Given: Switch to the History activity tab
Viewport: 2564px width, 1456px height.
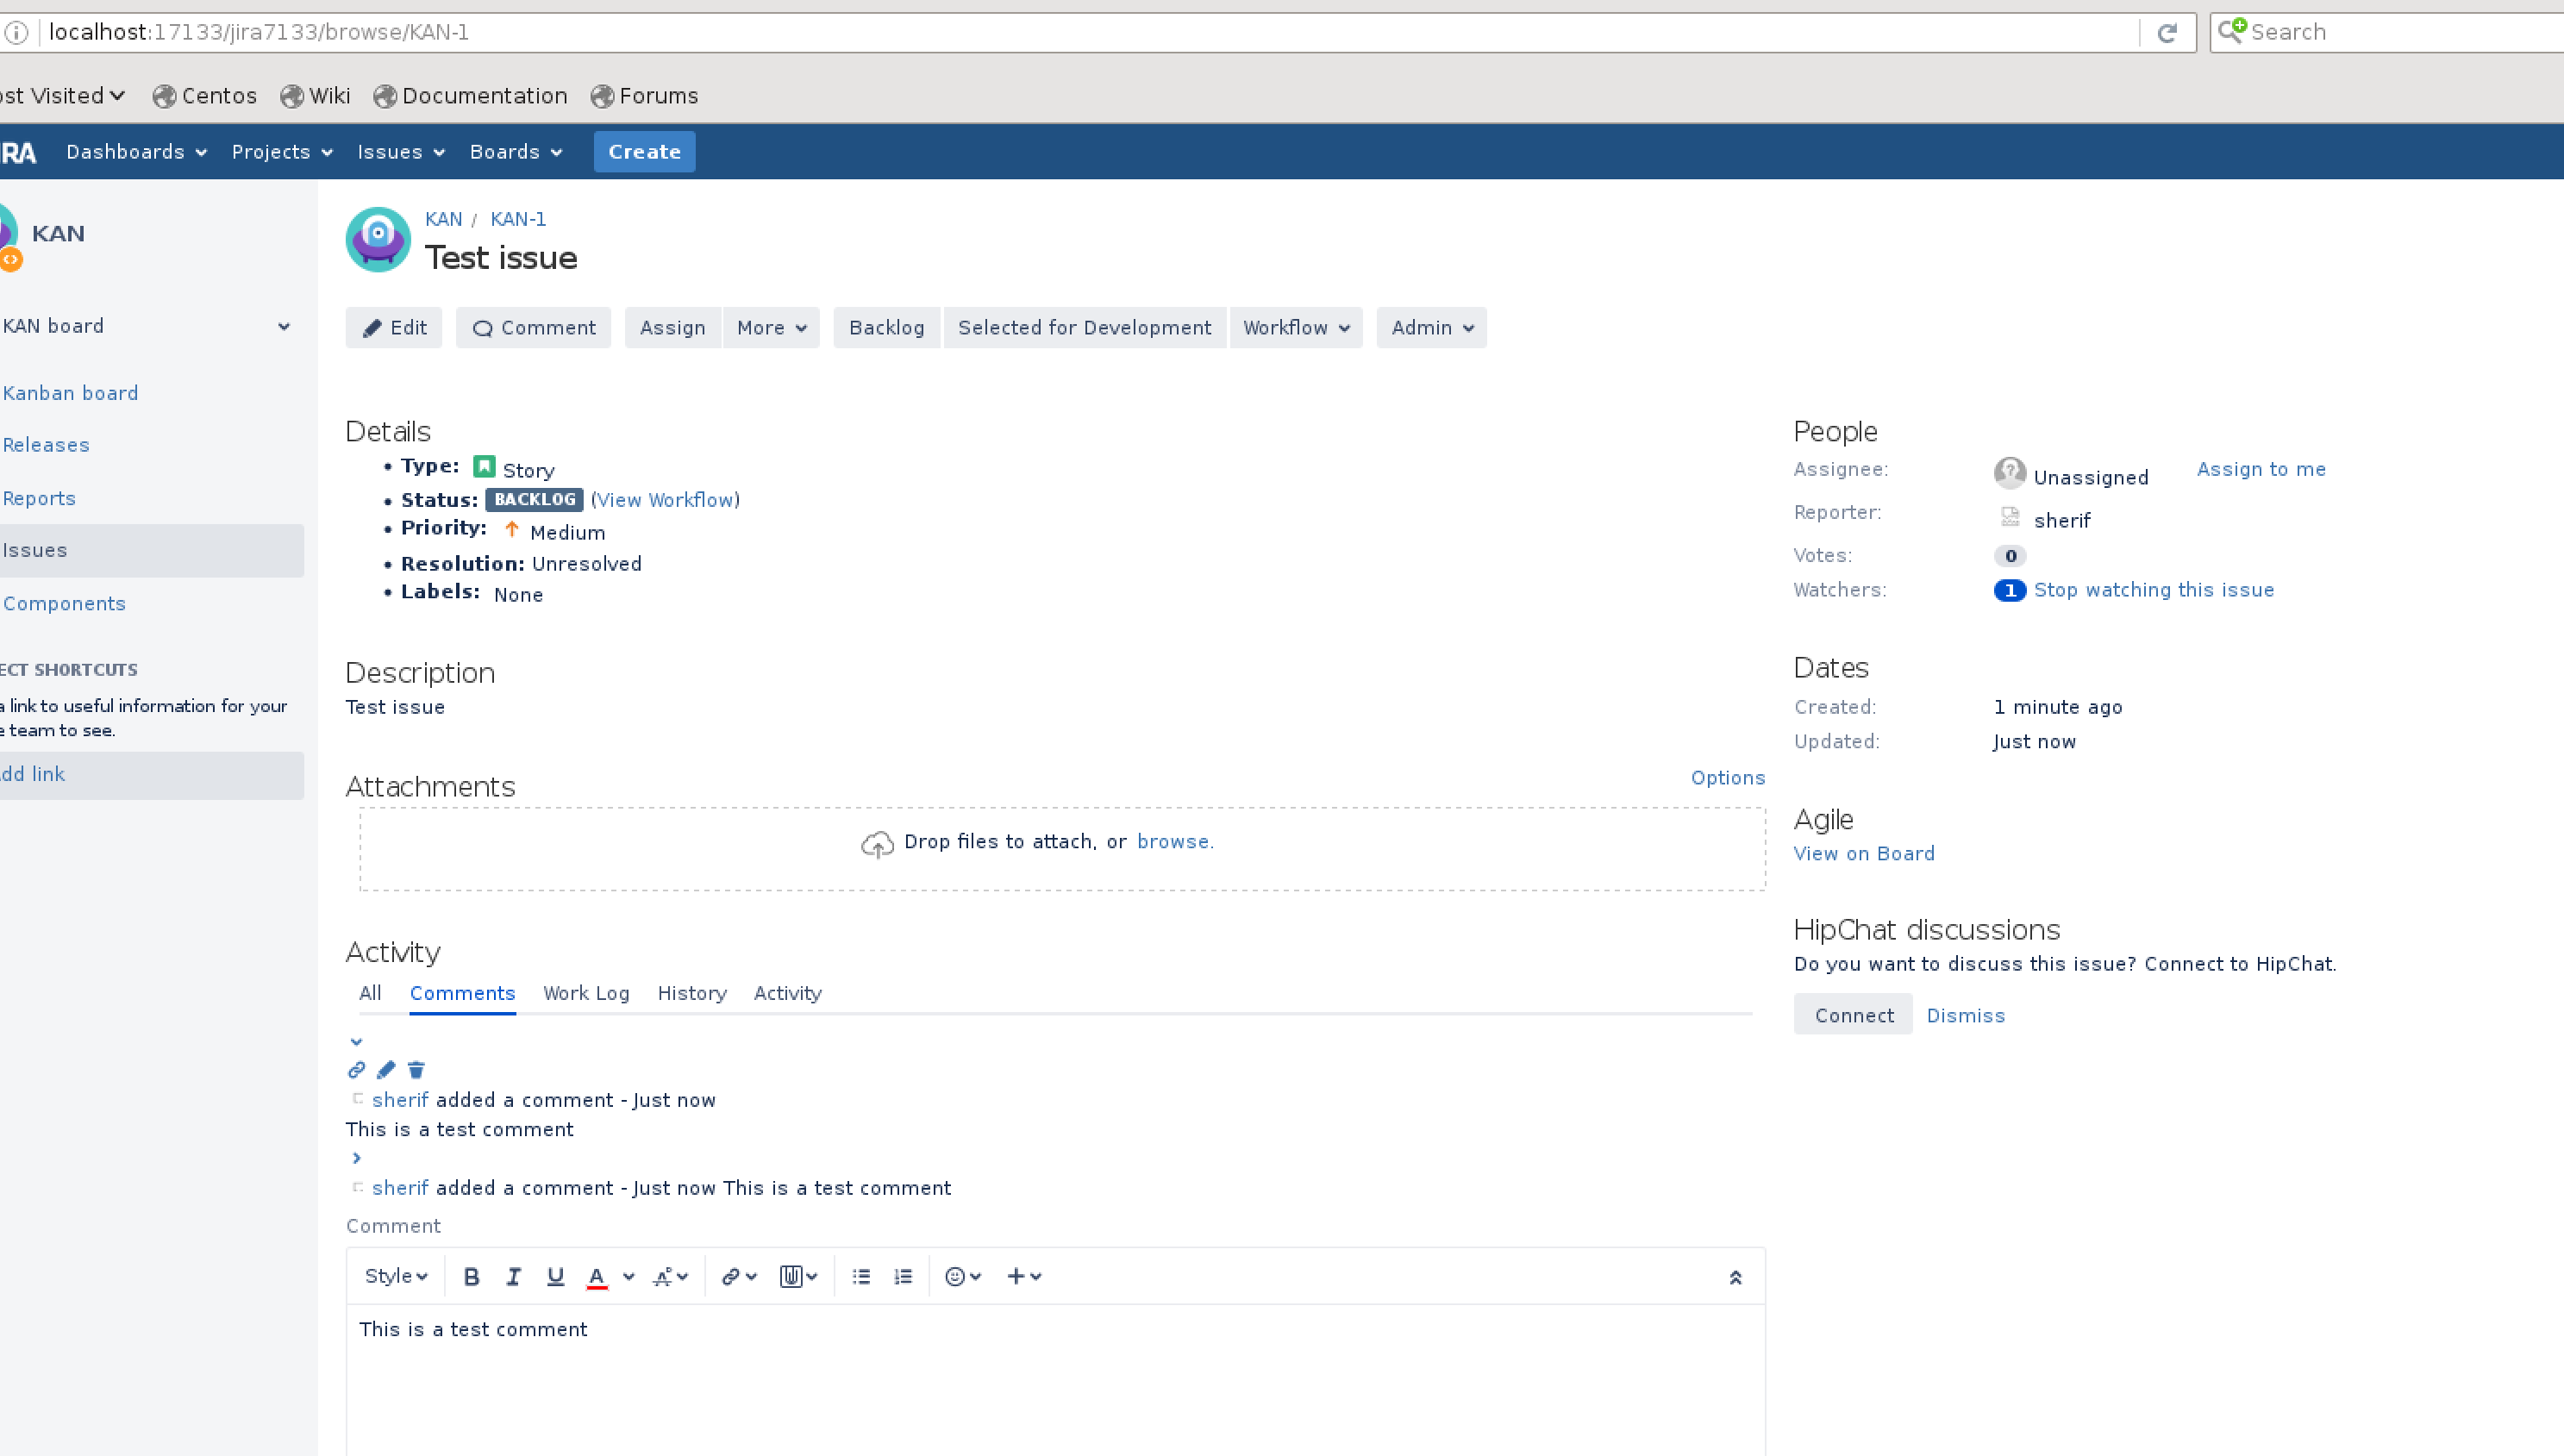Looking at the screenshot, I should (x=691, y=993).
